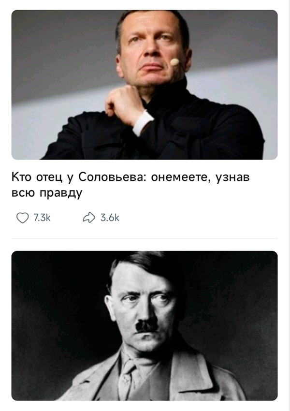Click the "всю правду" headline line
Screen dimensions: 290x411
47,193
